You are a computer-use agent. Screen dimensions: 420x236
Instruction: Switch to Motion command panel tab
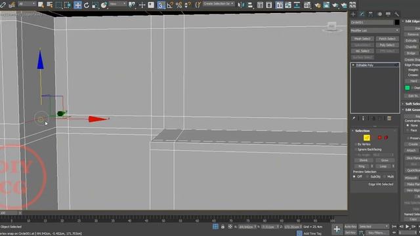pyautogui.click(x=379, y=14)
